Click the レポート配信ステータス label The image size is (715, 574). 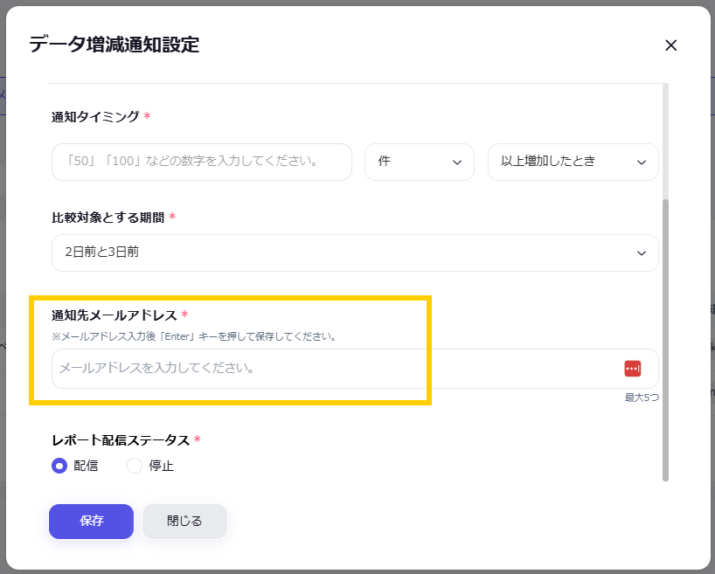coord(121,440)
